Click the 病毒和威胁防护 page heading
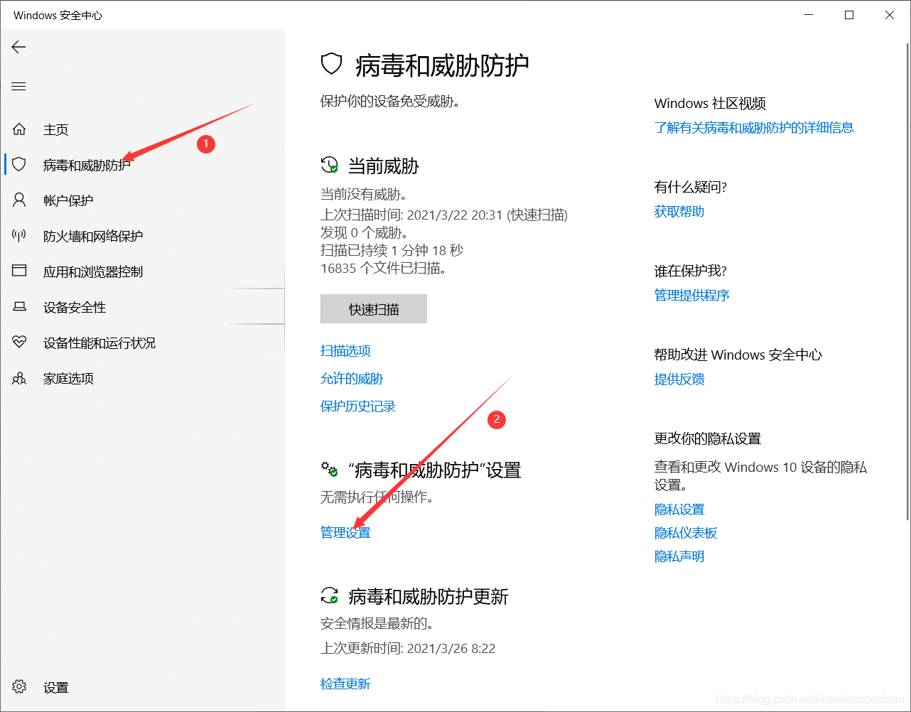 click(x=442, y=65)
